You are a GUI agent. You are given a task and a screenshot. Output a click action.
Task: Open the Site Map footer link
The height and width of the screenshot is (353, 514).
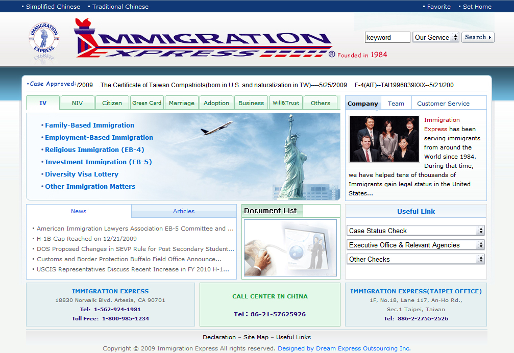[256, 337]
